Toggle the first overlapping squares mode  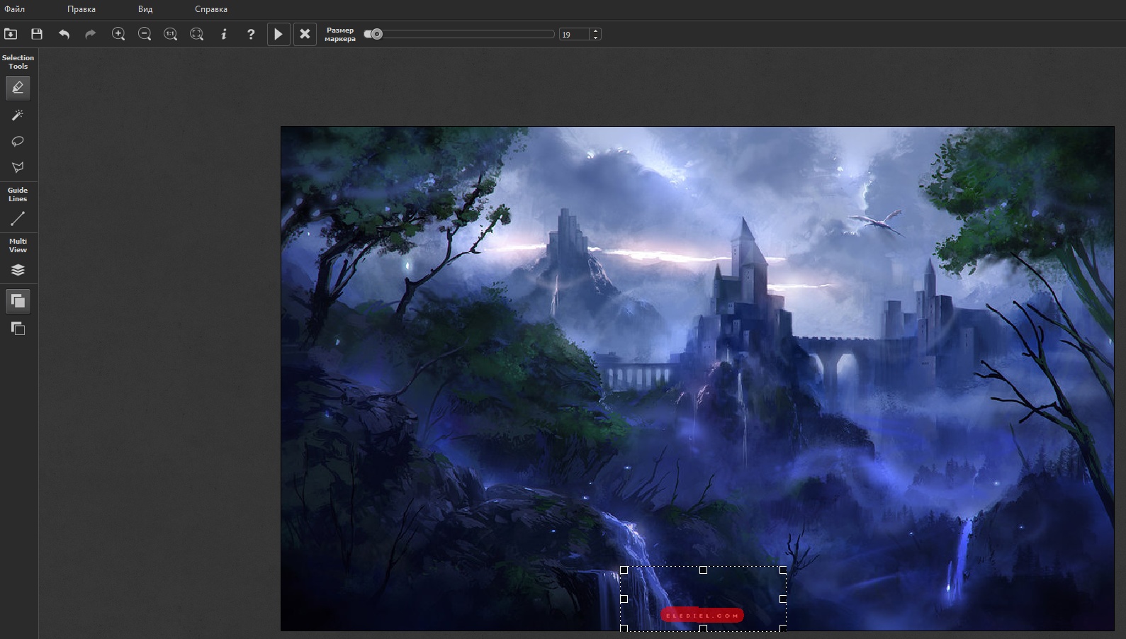[x=18, y=301]
